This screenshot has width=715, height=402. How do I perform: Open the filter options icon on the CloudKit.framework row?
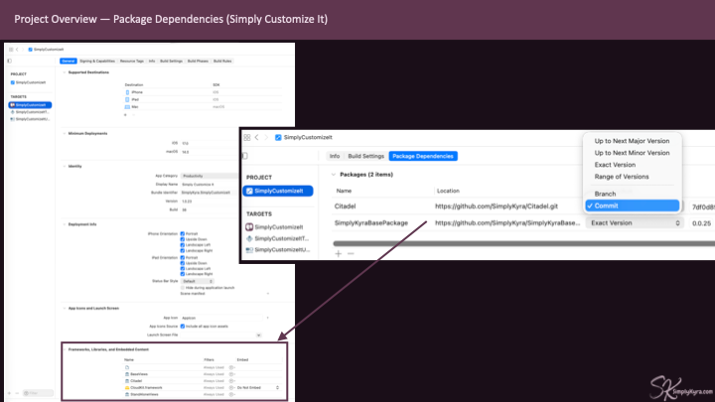point(231,388)
